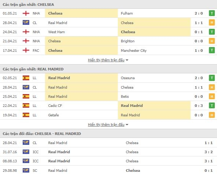Click the dropdown arrow under the Chelsea matches list
This screenshot has width=217, height=174.
pyautogui.click(x=127, y=60)
